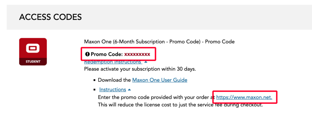312x124 pixels.
Task: Click the activate within 30 days notice
Action: [x=140, y=69]
